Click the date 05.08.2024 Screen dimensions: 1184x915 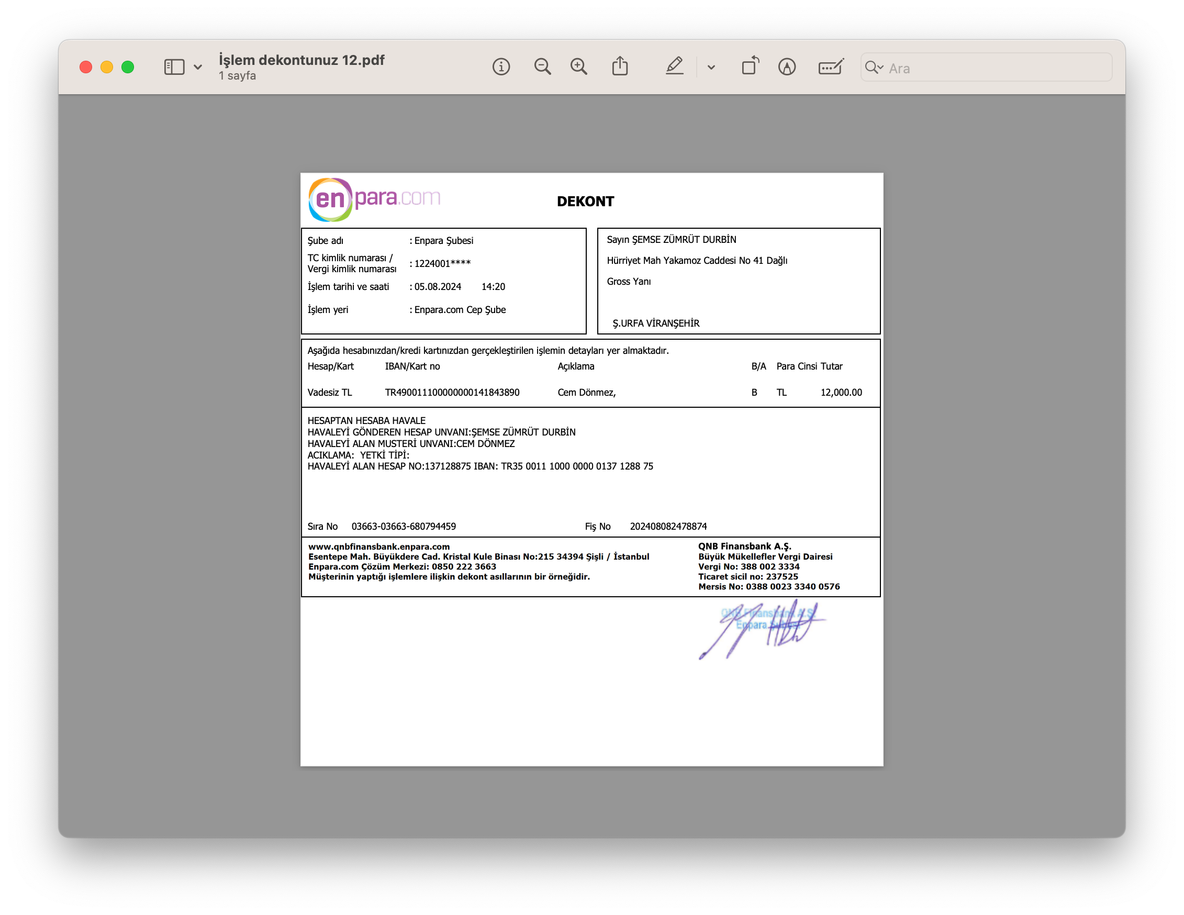click(438, 287)
